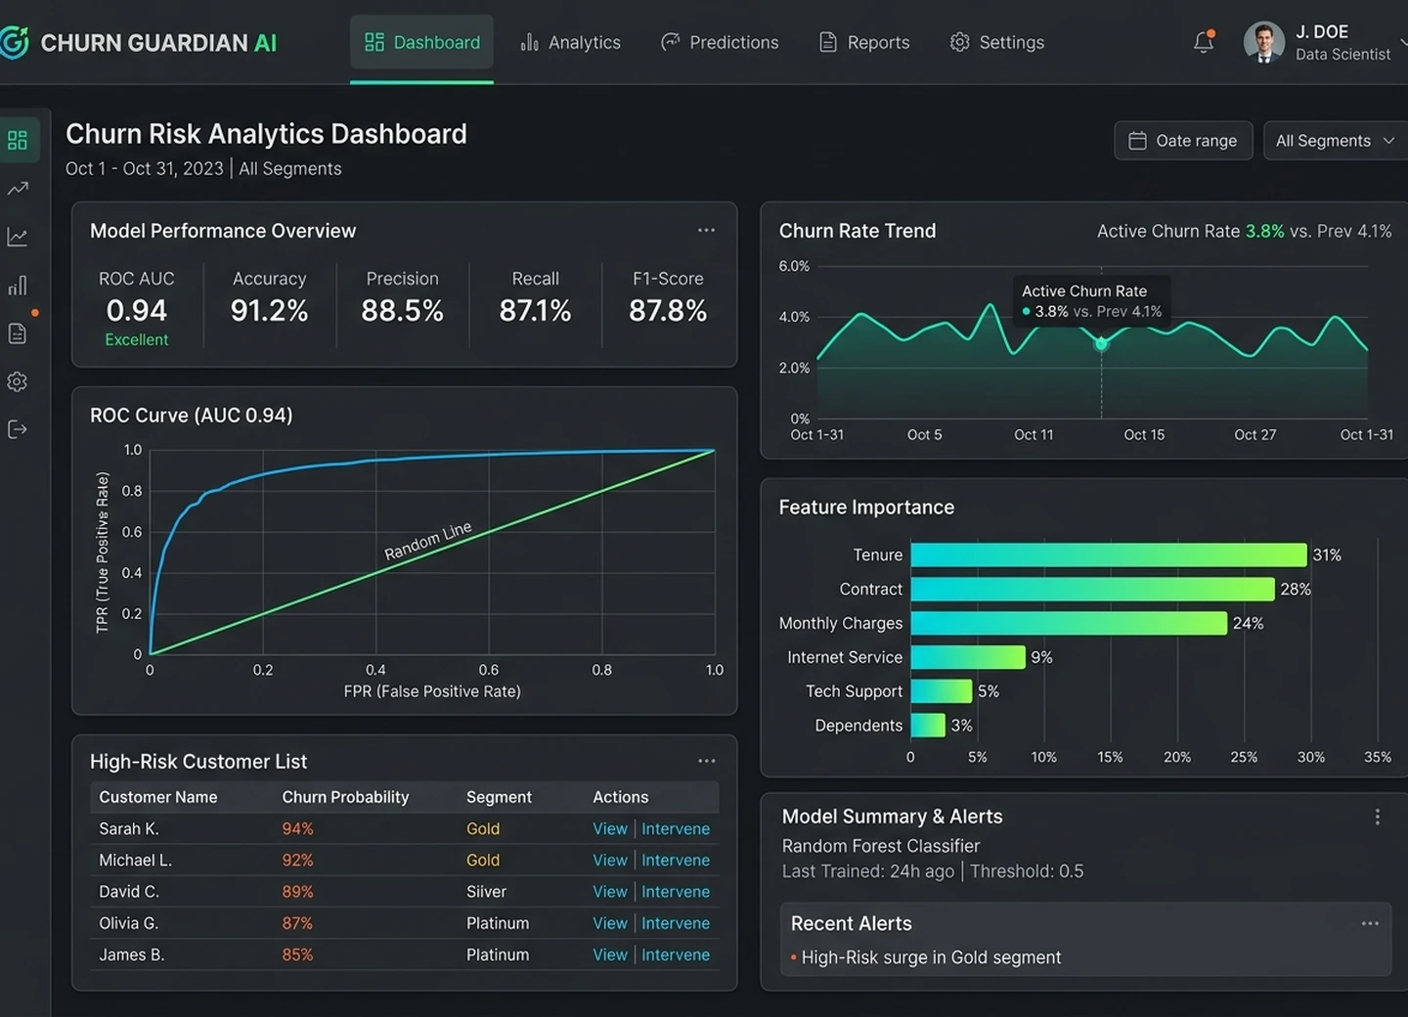
Task: Click View for Sarah K.
Action: pyautogui.click(x=610, y=828)
